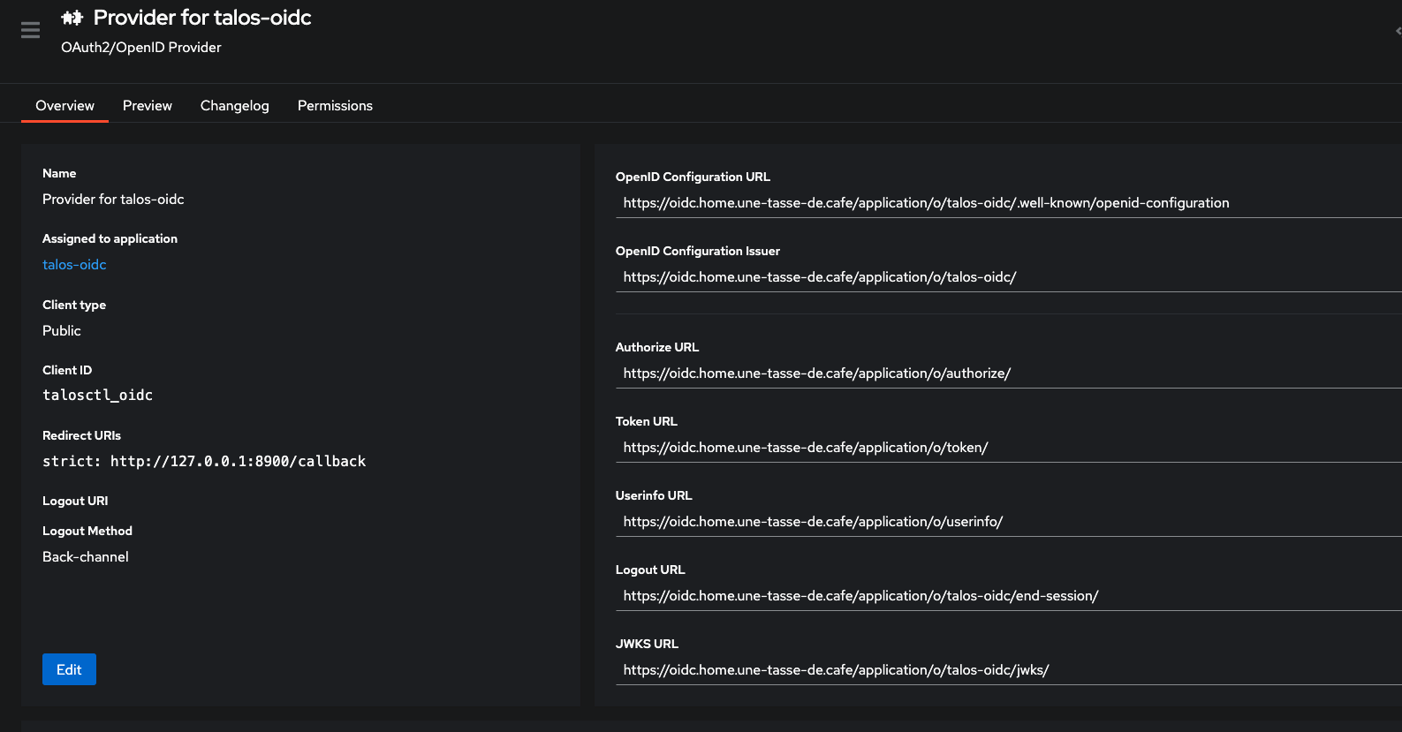The image size is (1402, 732).
Task: Open the assigned talos-oidc application link
Action: point(74,265)
